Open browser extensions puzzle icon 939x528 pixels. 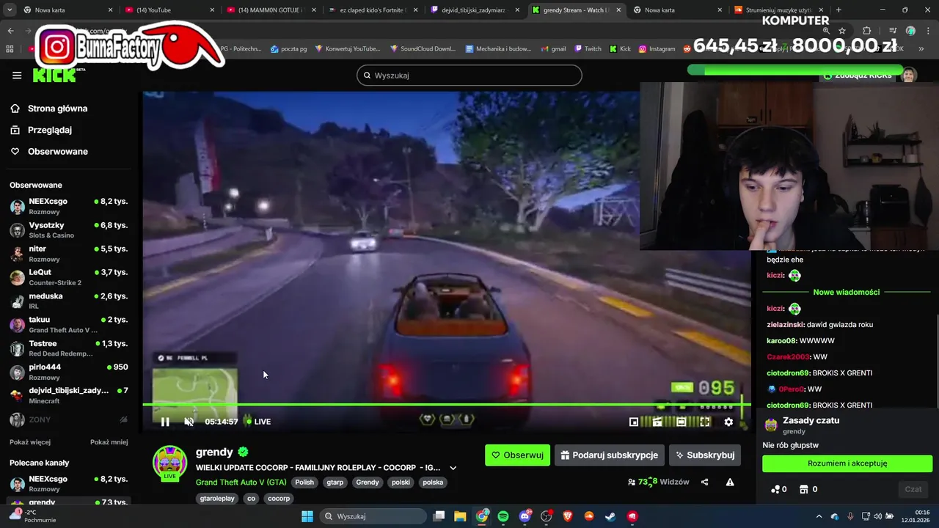tap(866, 31)
